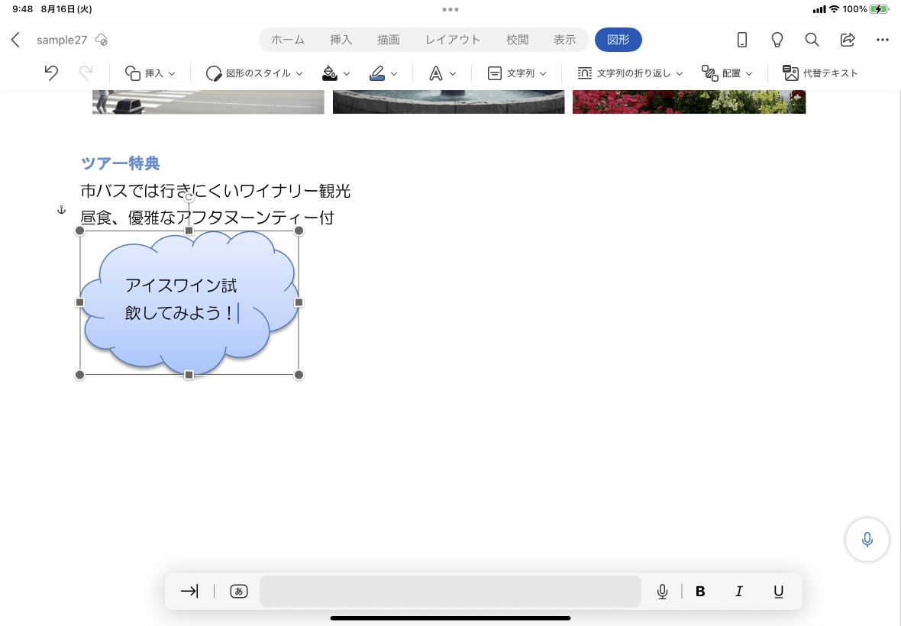Viewport: 901px width, 626px height.
Task: Open mobile view layout icon
Action: tap(742, 40)
